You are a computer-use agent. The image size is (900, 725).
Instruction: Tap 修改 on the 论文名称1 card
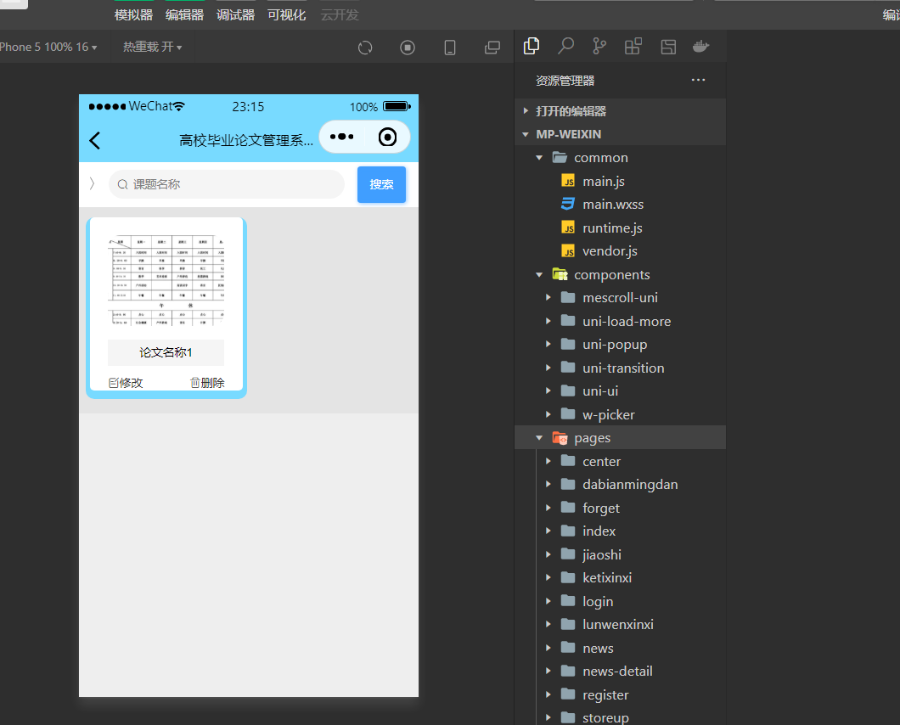[126, 383]
